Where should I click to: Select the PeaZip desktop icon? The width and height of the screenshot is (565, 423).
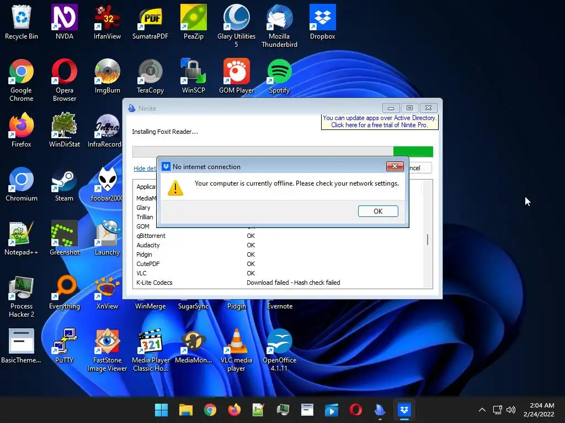click(194, 22)
